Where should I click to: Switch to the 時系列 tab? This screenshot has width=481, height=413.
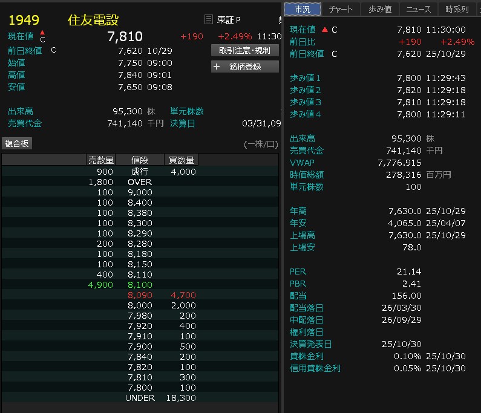click(x=457, y=9)
